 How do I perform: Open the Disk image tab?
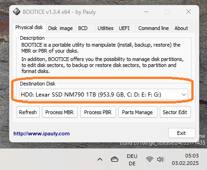pos(61,28)
